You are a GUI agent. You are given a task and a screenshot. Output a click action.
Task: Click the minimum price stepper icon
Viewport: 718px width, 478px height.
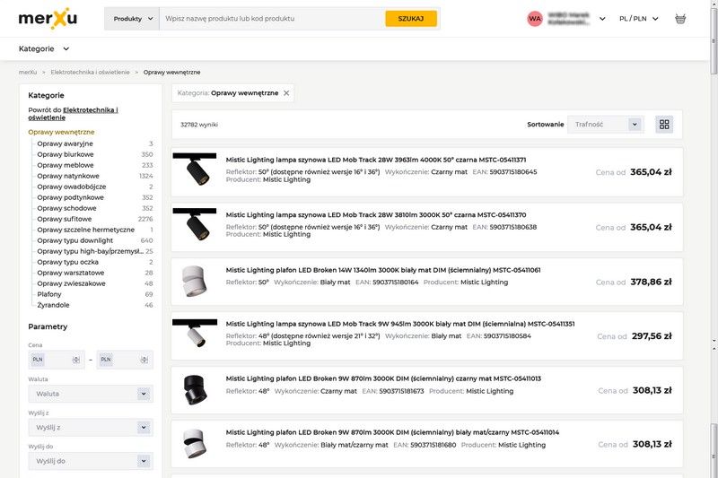pos(76,360)
